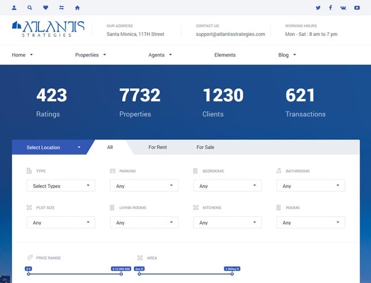Switch to the For Rent tab
371x283 pixels.
pos(158,147)
